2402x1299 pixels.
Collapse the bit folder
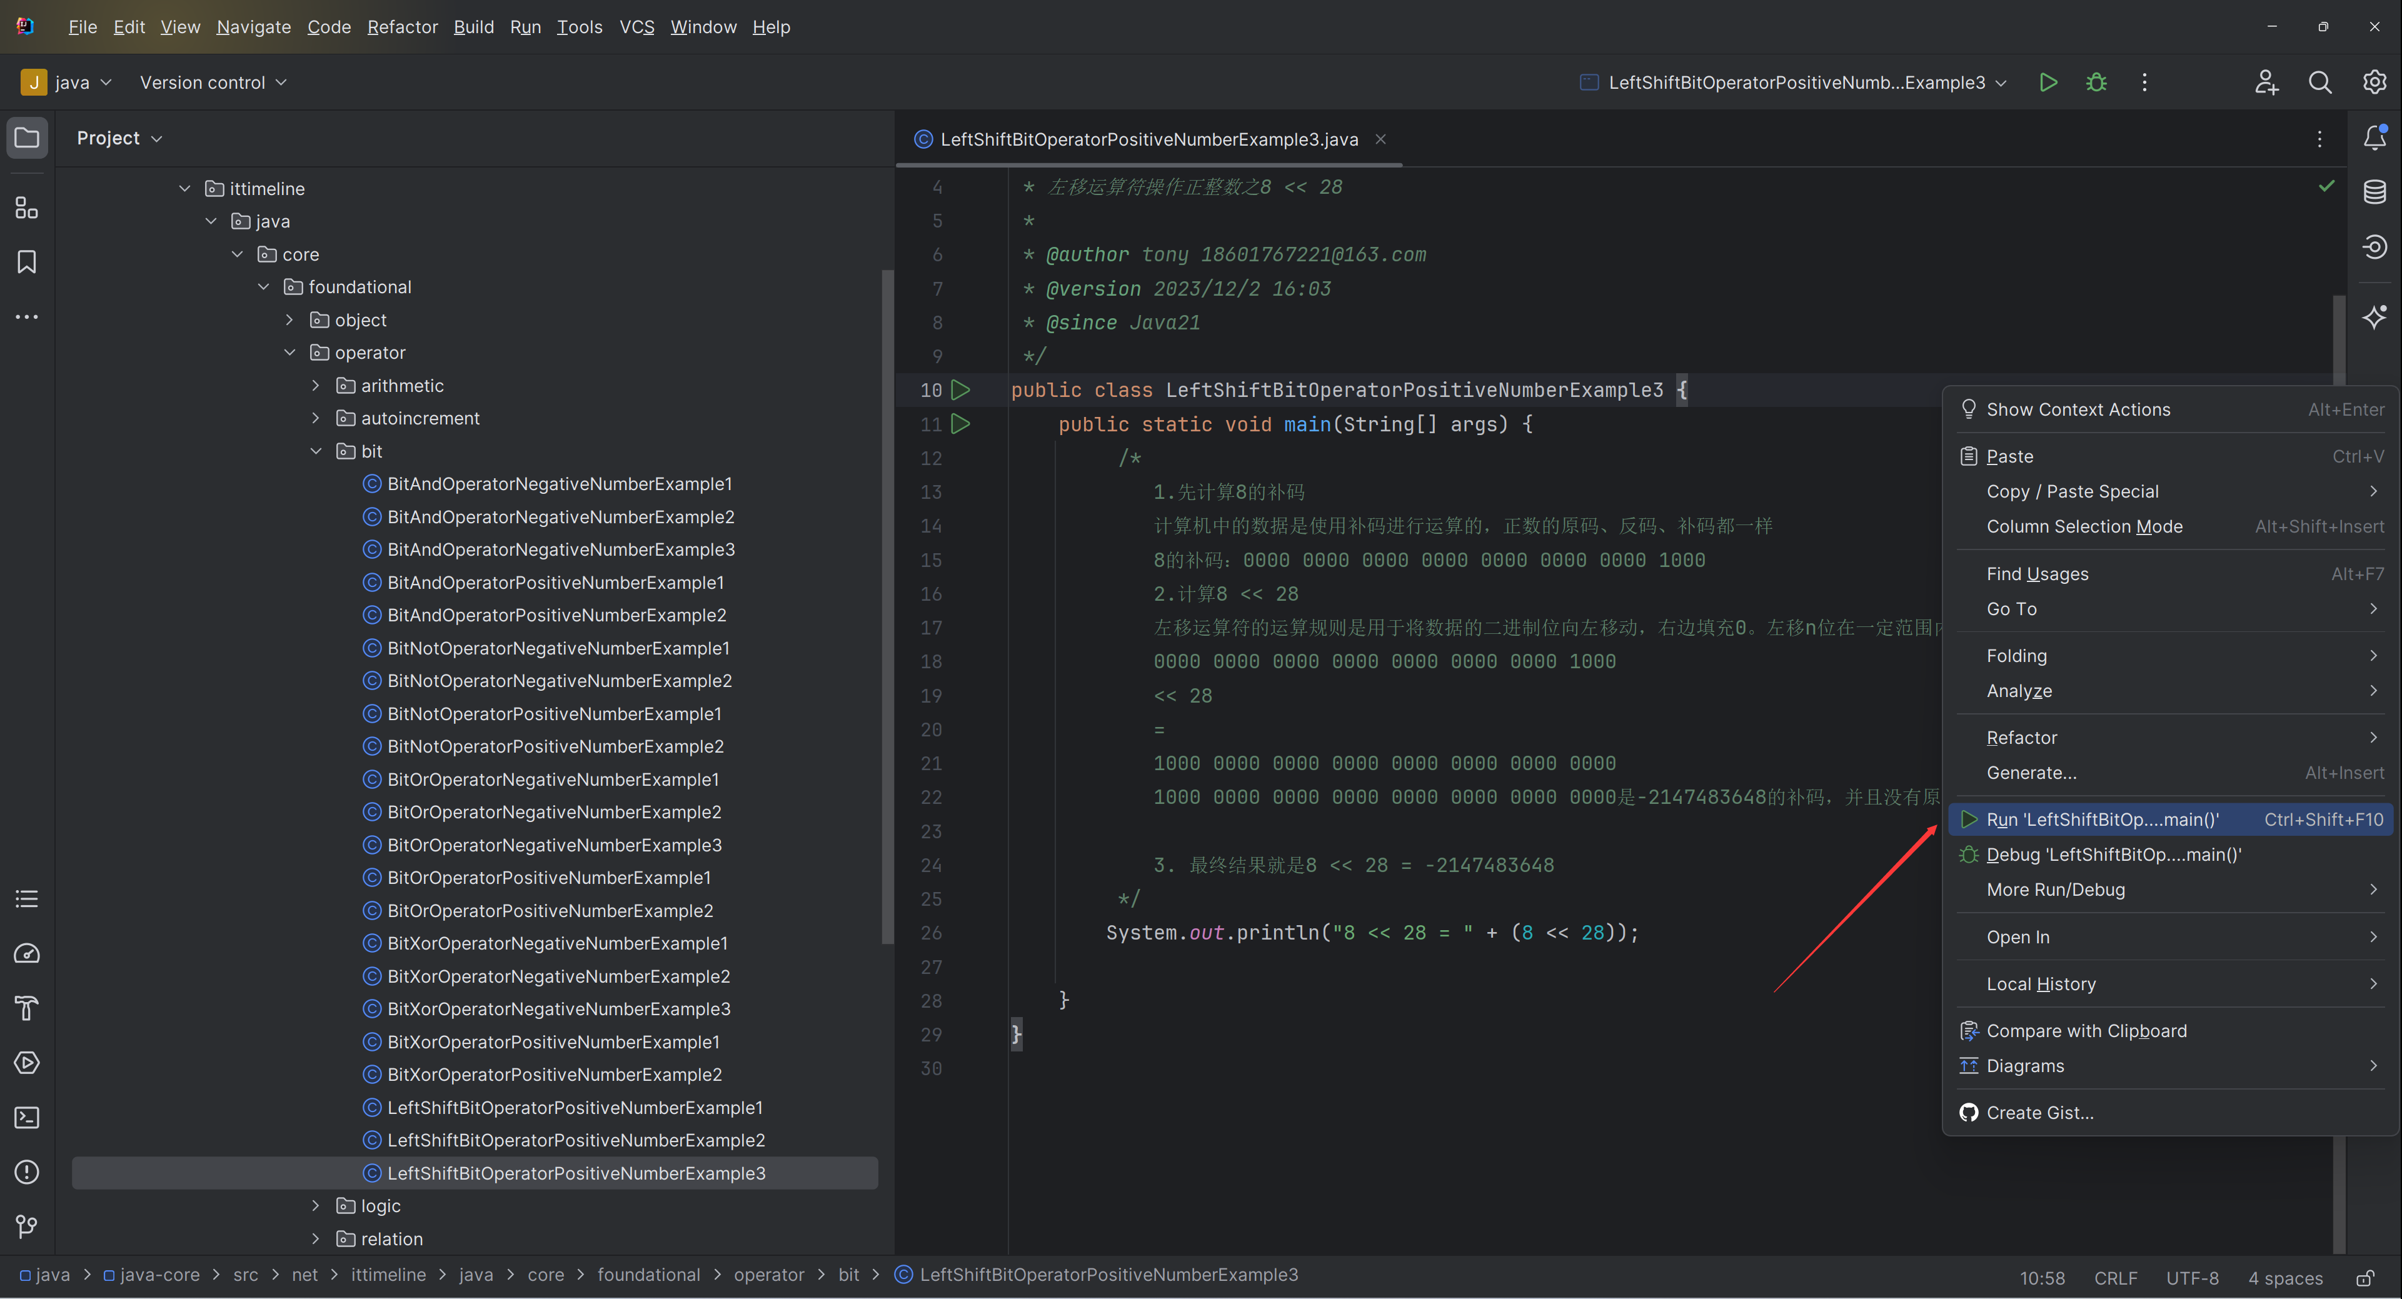coord(316,451)
